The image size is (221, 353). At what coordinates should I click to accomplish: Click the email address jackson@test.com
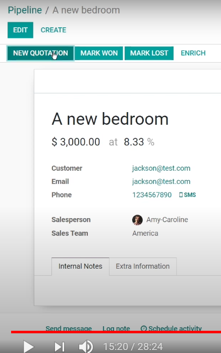161,182
